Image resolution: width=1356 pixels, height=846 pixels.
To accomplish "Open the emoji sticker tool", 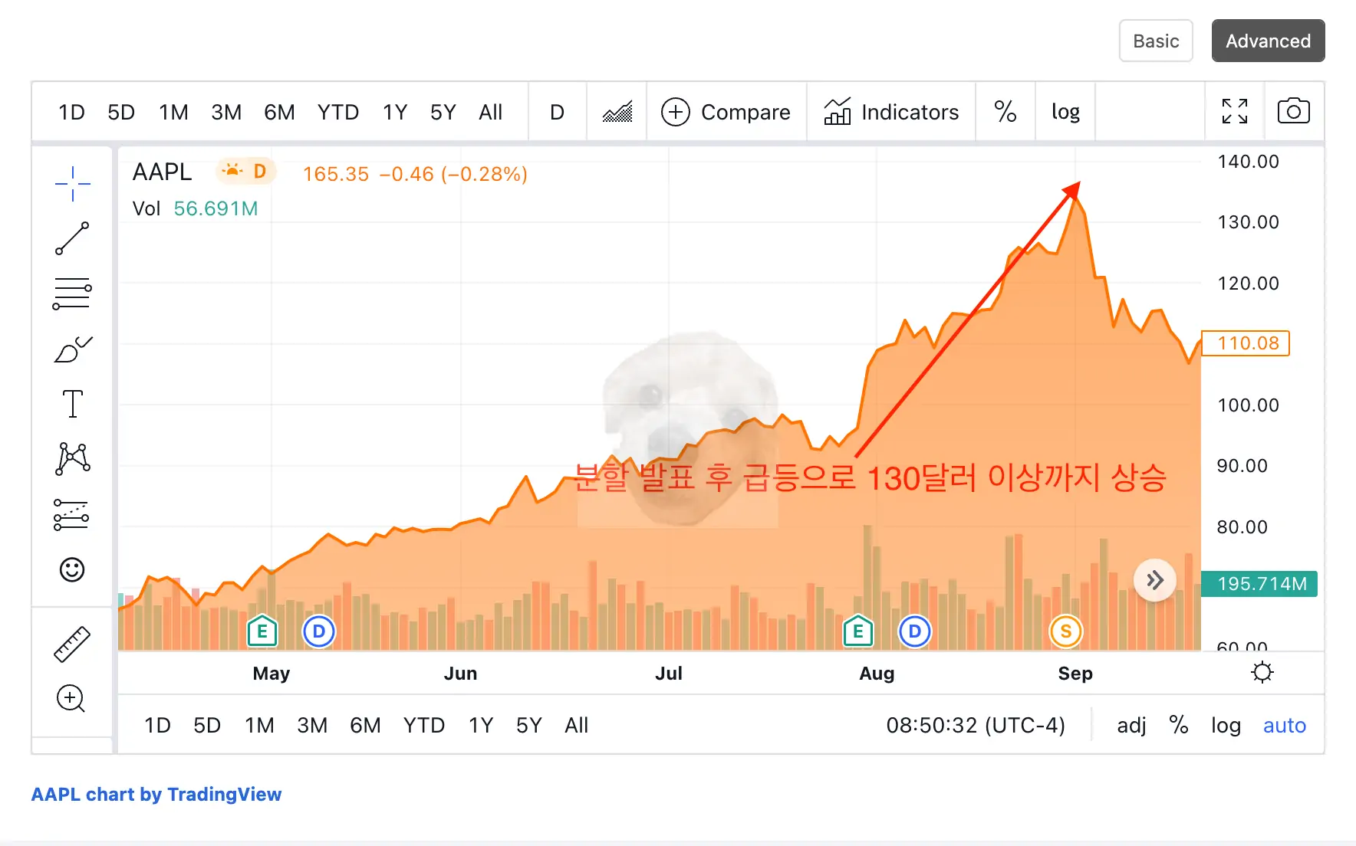I will coord(71,569).
